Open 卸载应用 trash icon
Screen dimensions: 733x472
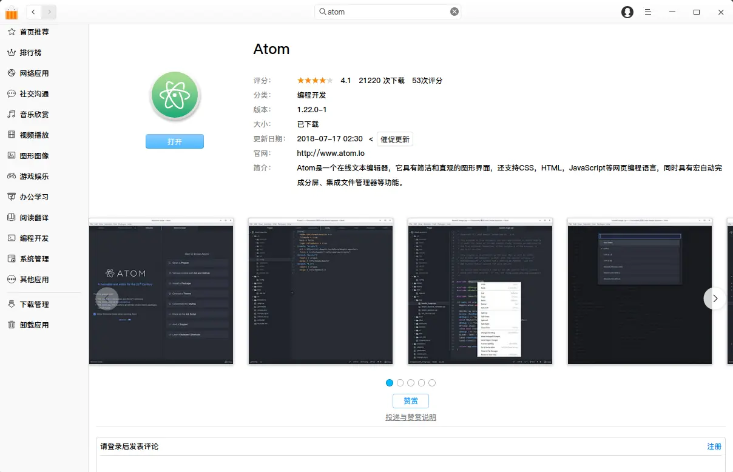click(x=11, y=325)
